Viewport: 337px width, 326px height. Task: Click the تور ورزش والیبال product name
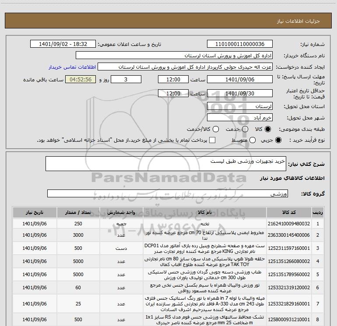coord(205,288)
